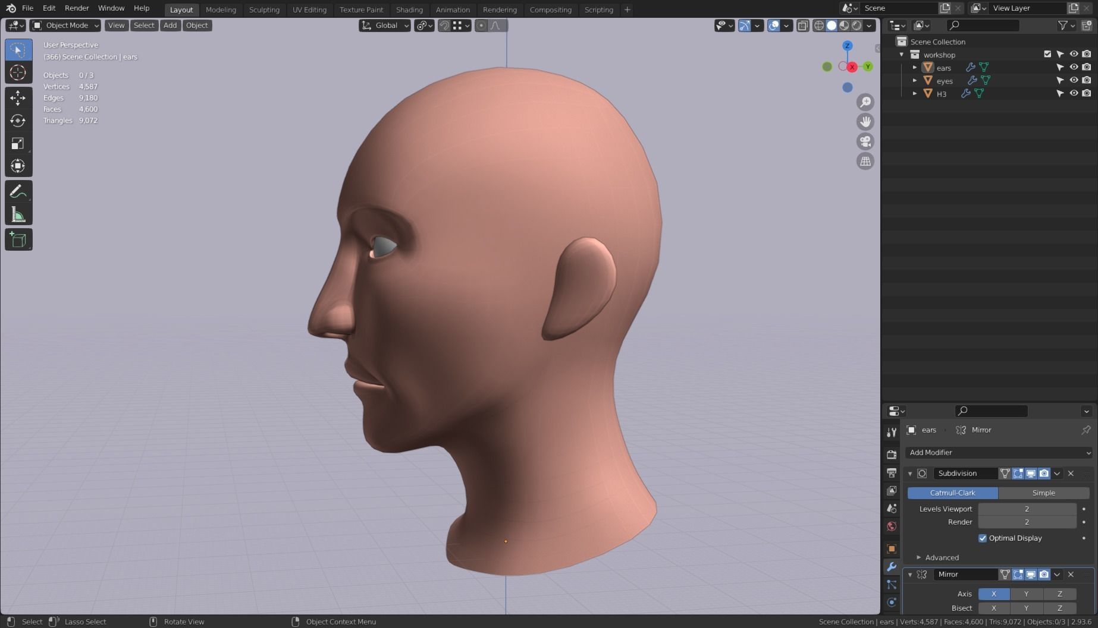Select the Select Box tool
The width and height of the screenshot is (1098, 628).
[x=18, y=50]
